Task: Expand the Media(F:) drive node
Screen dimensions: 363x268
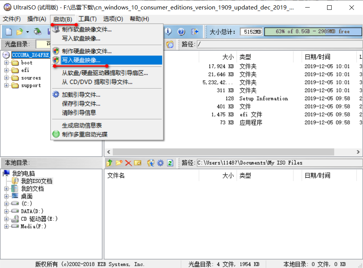Action: [x=6, y=226]
